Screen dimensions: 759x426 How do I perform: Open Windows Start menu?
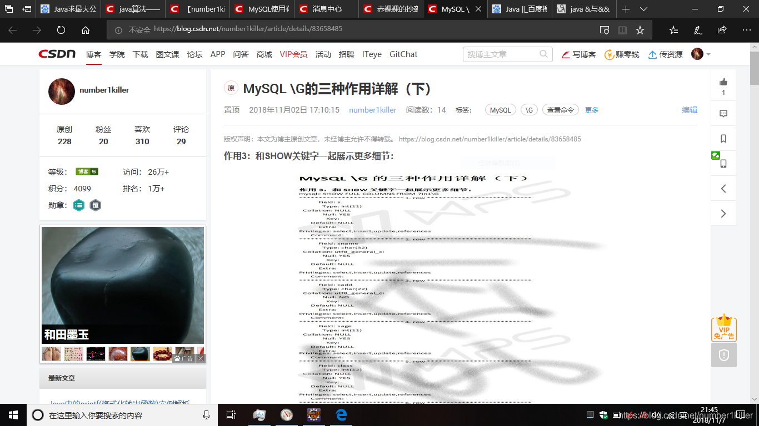[13, 415]
